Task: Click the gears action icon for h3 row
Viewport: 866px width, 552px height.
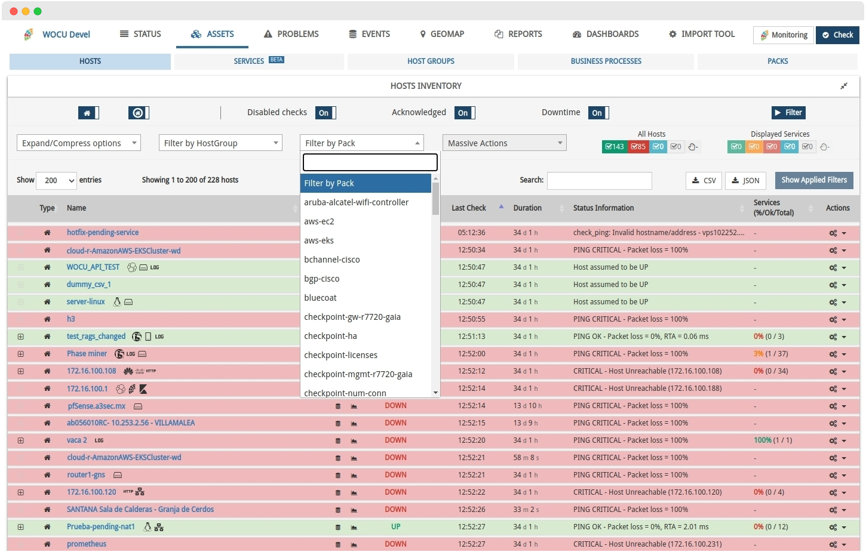Action: (x=833, y=320)
